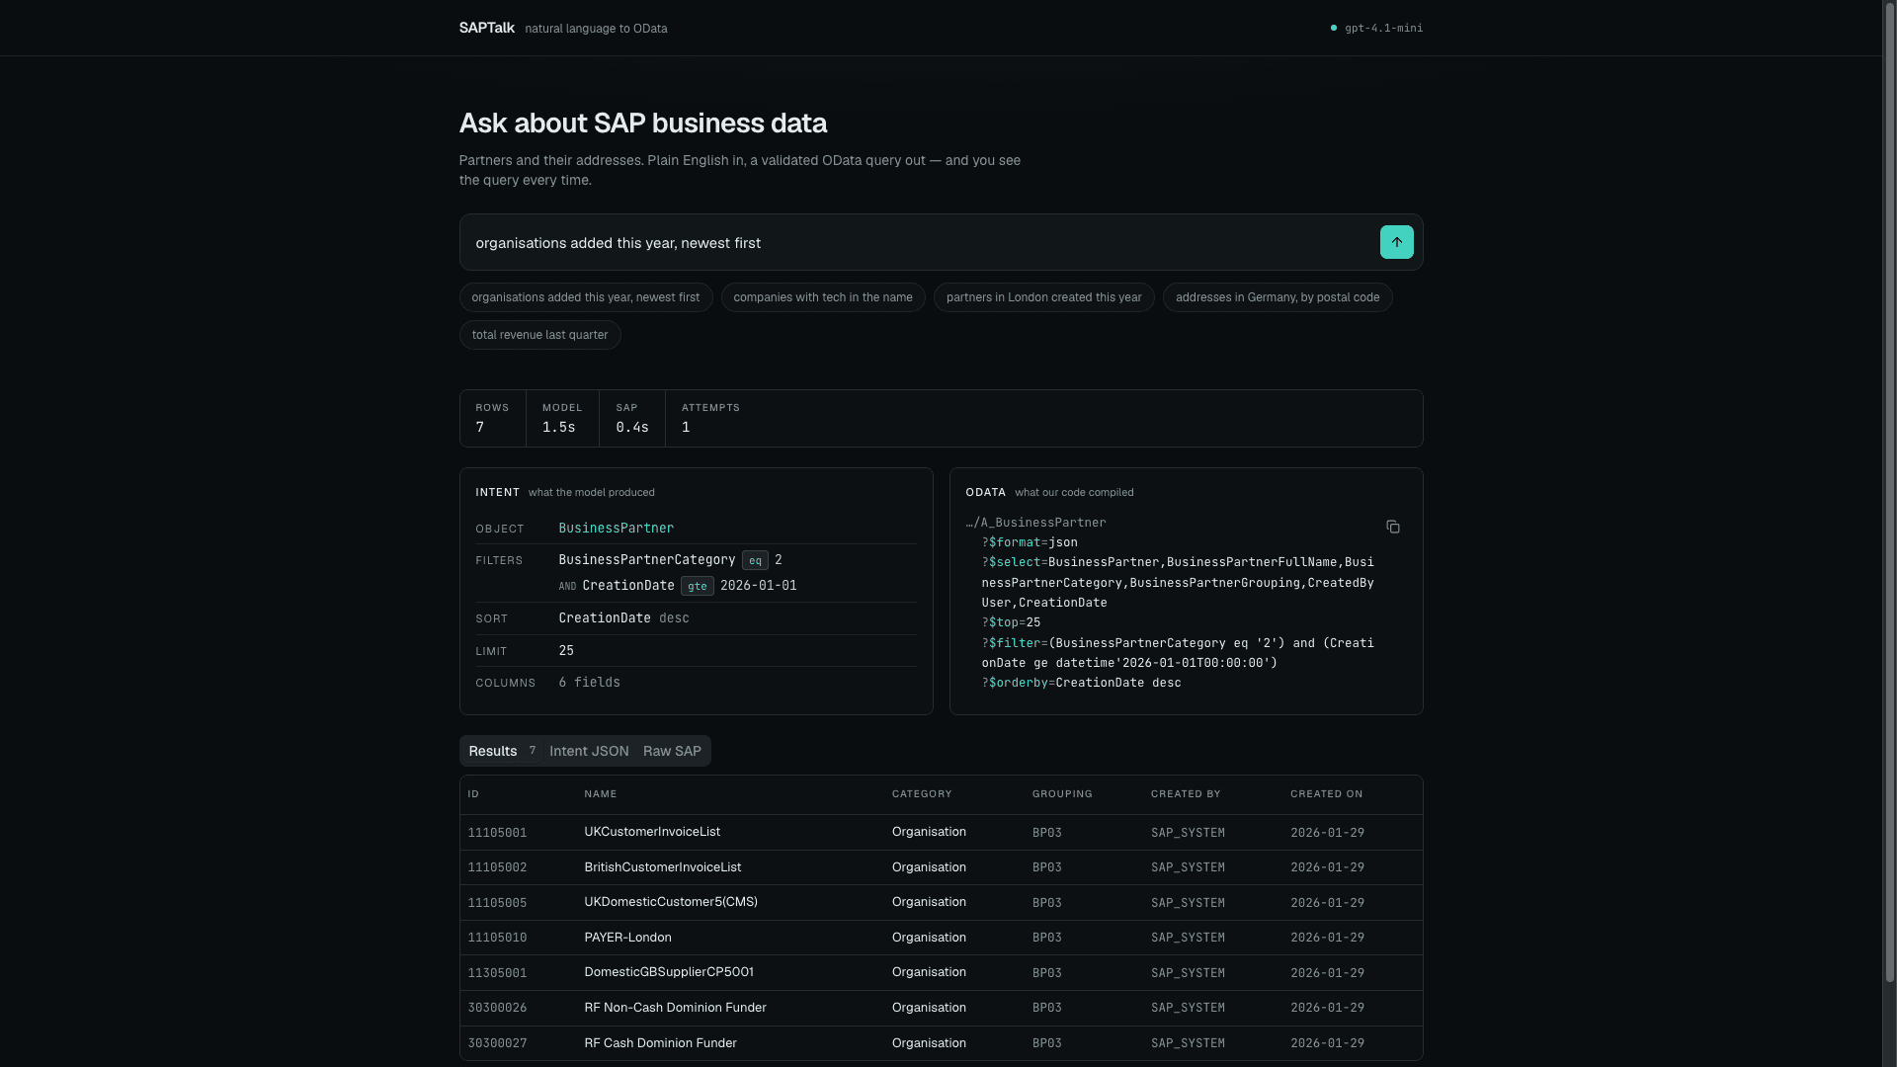Click the CREATED BY column header
Image resolution: width=1897 pixels, height=1067 pixels.
(x=1186, y=794)
